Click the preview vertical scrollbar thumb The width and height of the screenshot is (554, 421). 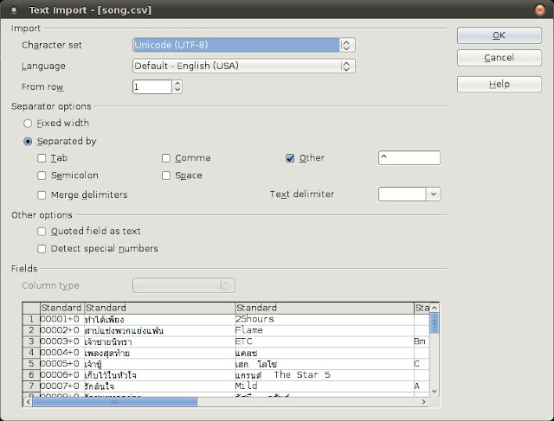click(x=435, y=323)
